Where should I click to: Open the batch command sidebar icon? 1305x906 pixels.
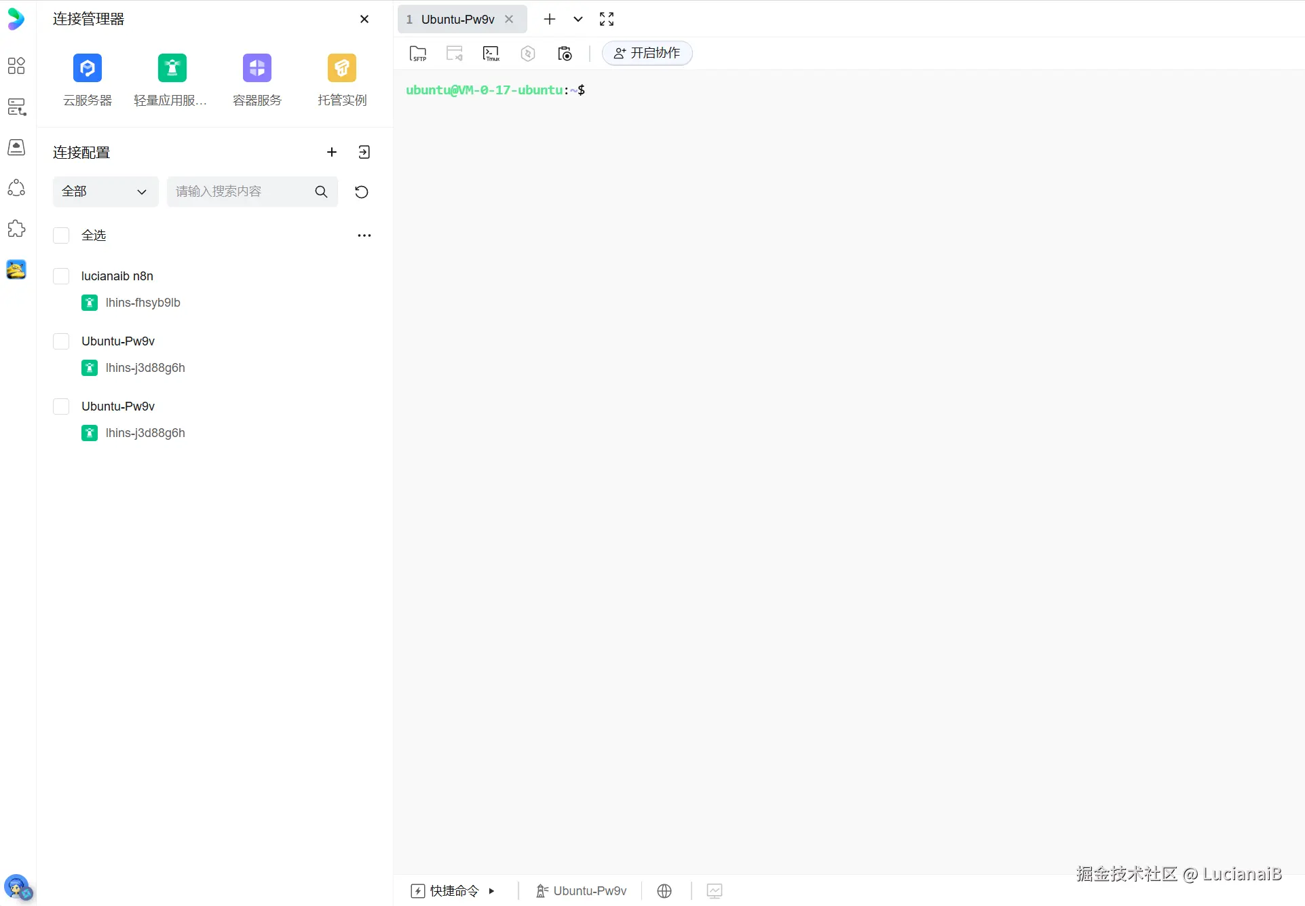point(16,107)
